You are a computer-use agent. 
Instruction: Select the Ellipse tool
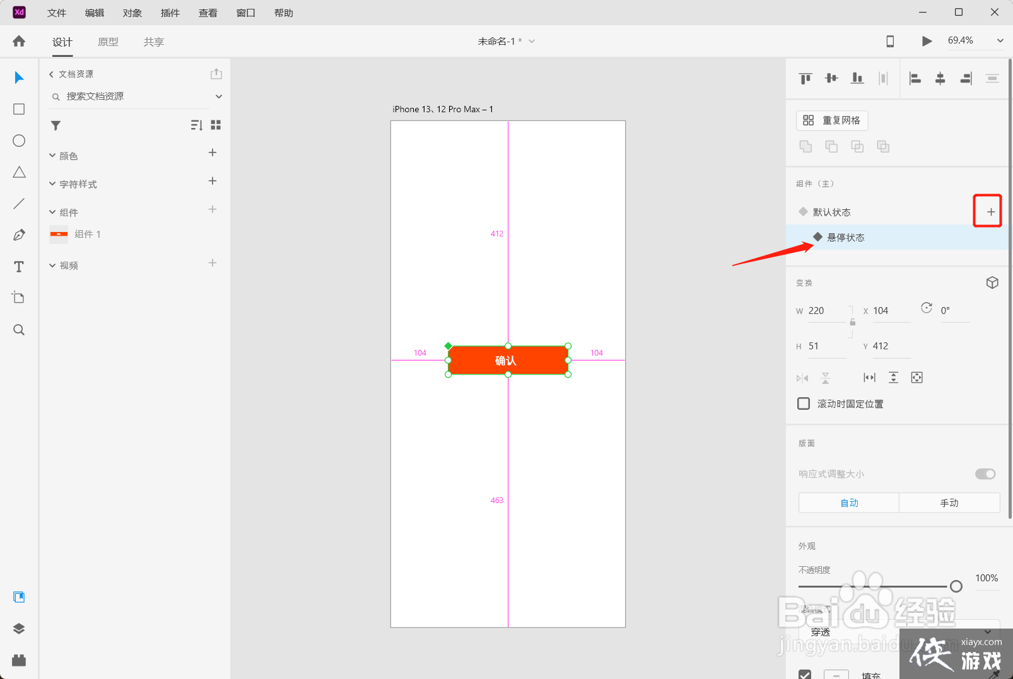coord(19,141)
